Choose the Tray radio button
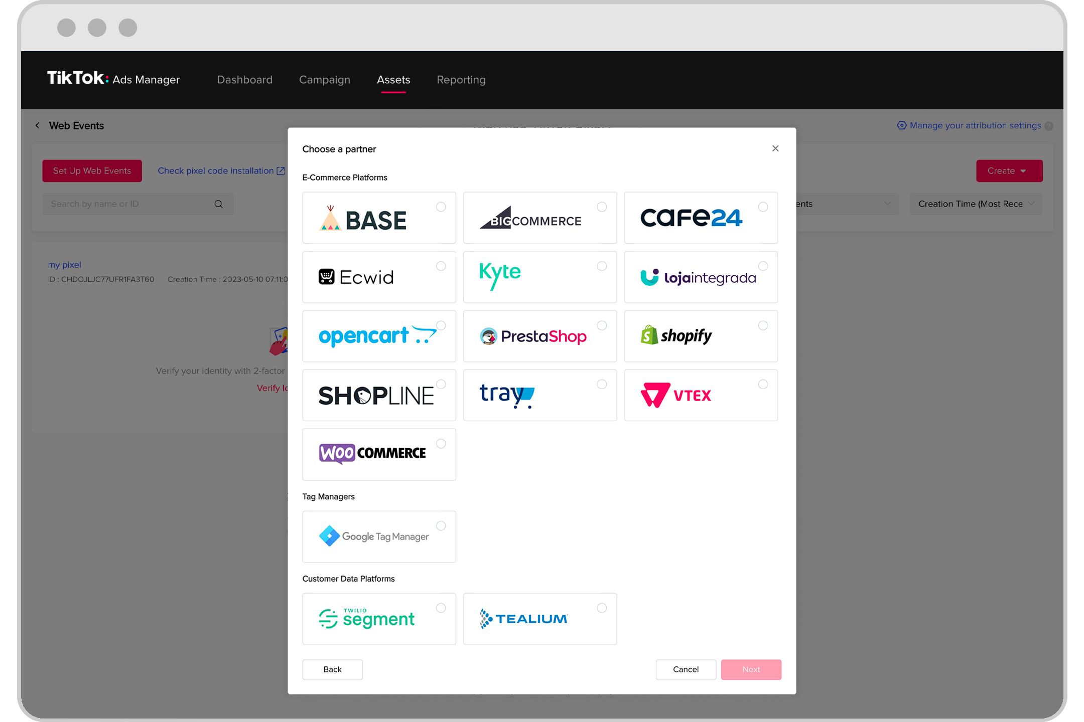Screen dimensions: 1084x722 pyautogui.click(x=602, y=385)
